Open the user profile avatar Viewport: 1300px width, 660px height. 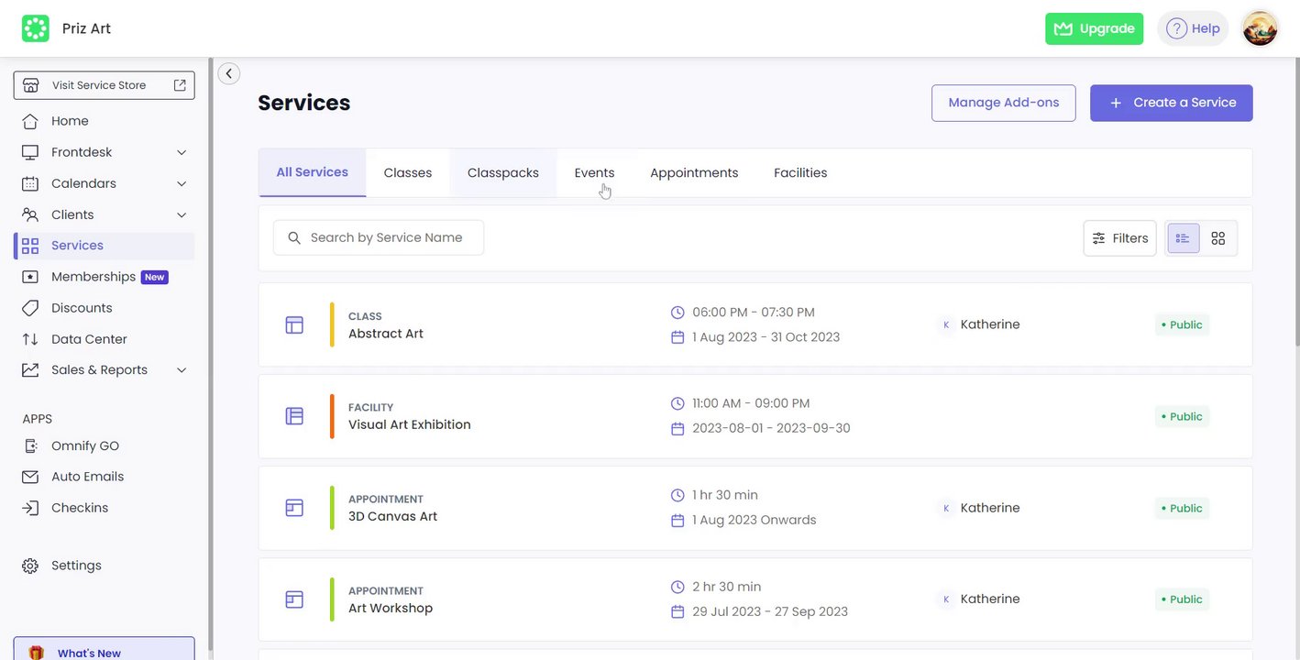pos(1260,28)
